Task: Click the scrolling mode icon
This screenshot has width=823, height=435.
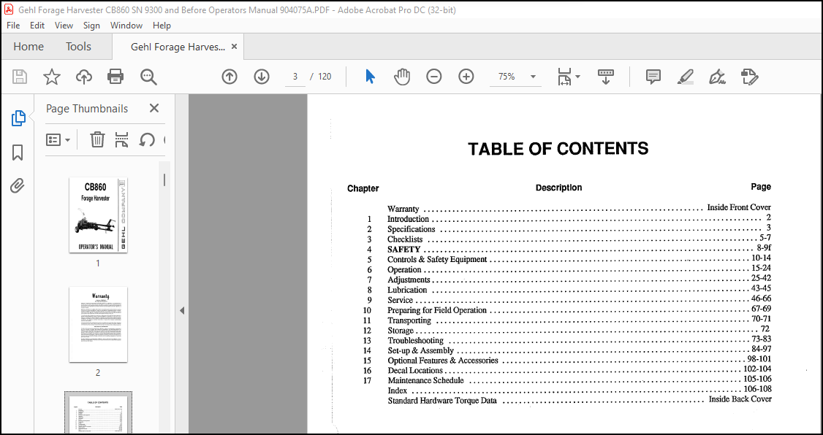Action: coord(606,77)
